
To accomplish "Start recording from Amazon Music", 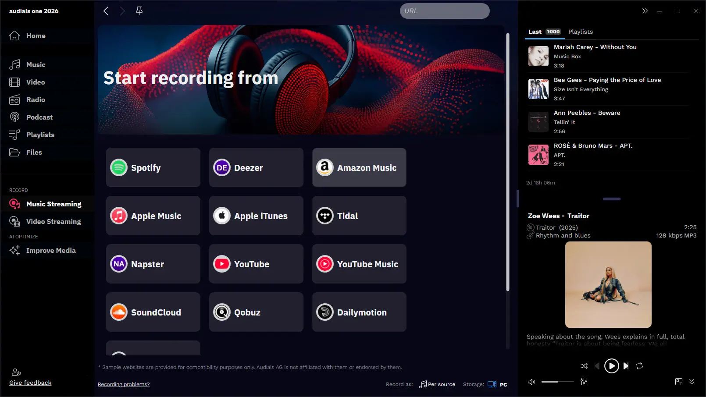I will click(x=359, y=168).
